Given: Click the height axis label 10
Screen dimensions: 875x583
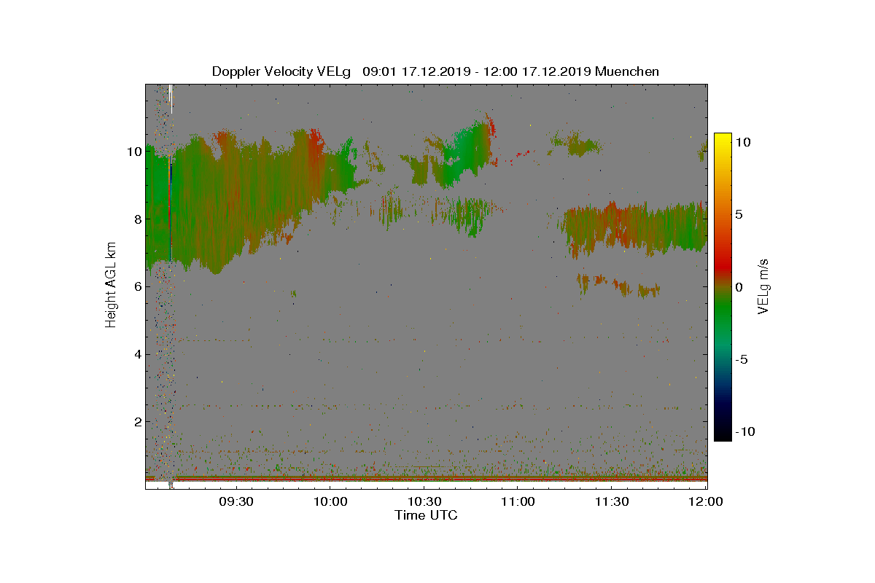Looking at the screenshot, I should [133, 152].
